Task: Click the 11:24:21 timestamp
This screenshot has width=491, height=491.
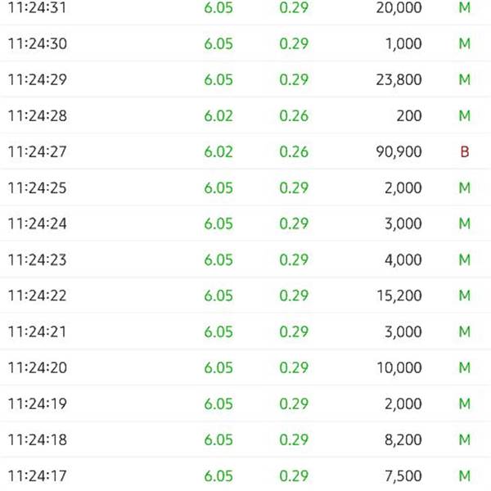Action: click(x=38, y=331)
